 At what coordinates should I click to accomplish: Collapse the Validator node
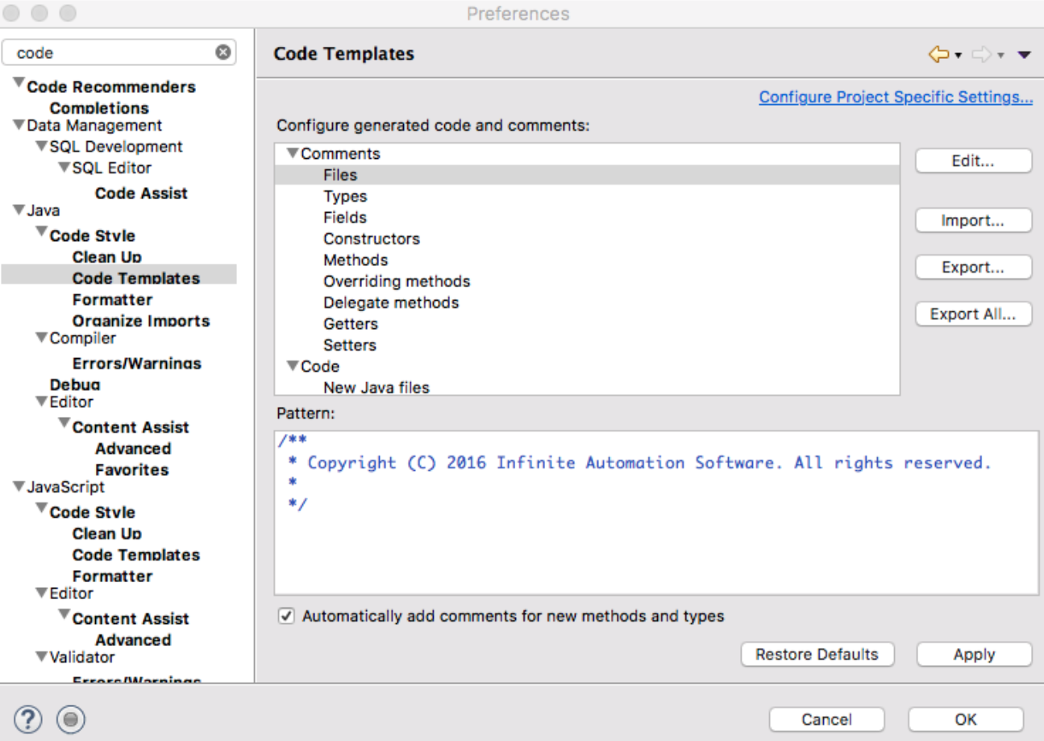(x=41, y=657)
